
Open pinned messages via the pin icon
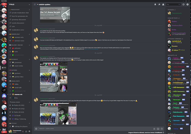click(159, 5)
